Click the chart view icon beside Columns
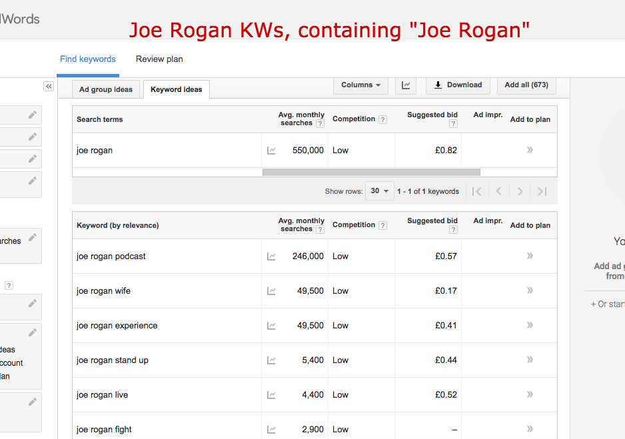This screenshot has width=625, height=439. pos(406,85)
